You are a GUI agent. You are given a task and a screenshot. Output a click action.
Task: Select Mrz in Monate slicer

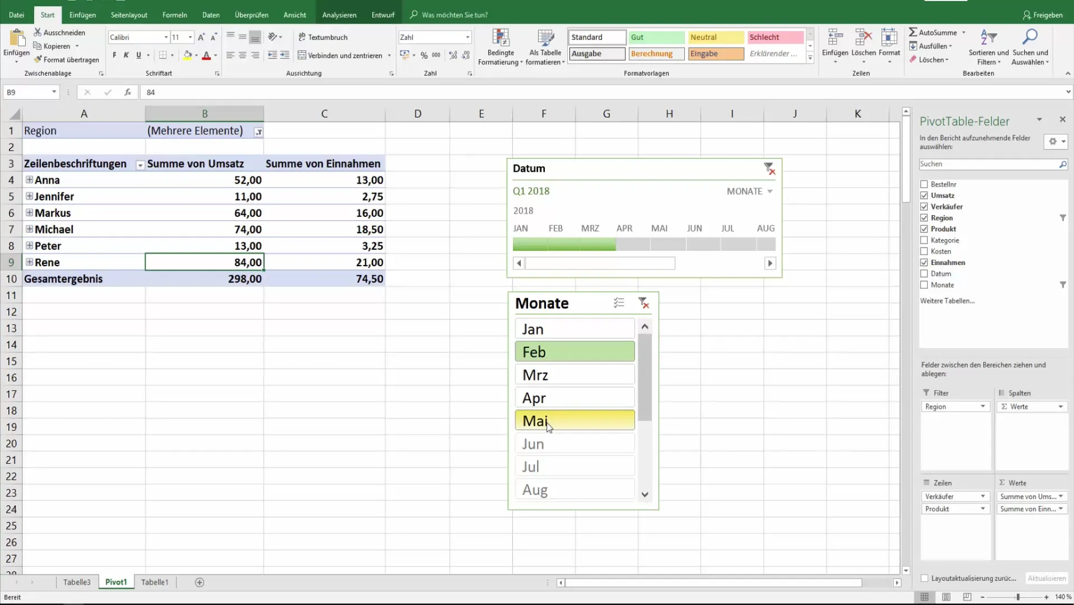575,375
